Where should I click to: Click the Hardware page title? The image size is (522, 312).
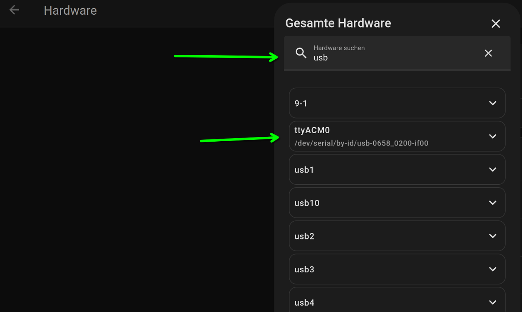(x=70, y=10)
